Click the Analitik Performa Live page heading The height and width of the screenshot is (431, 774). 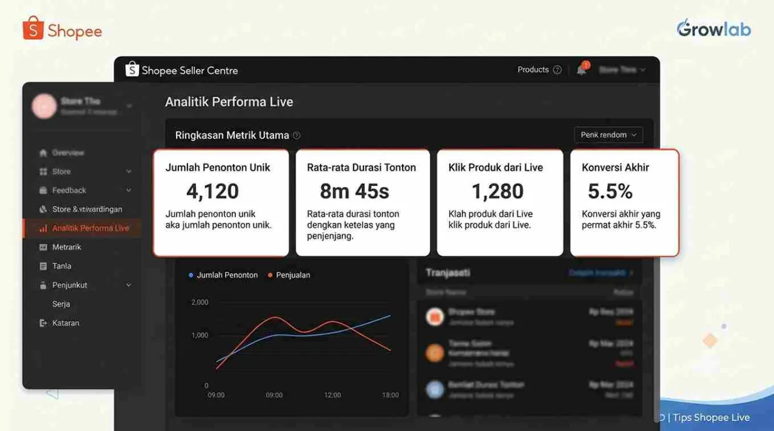[x=229, y=102]
